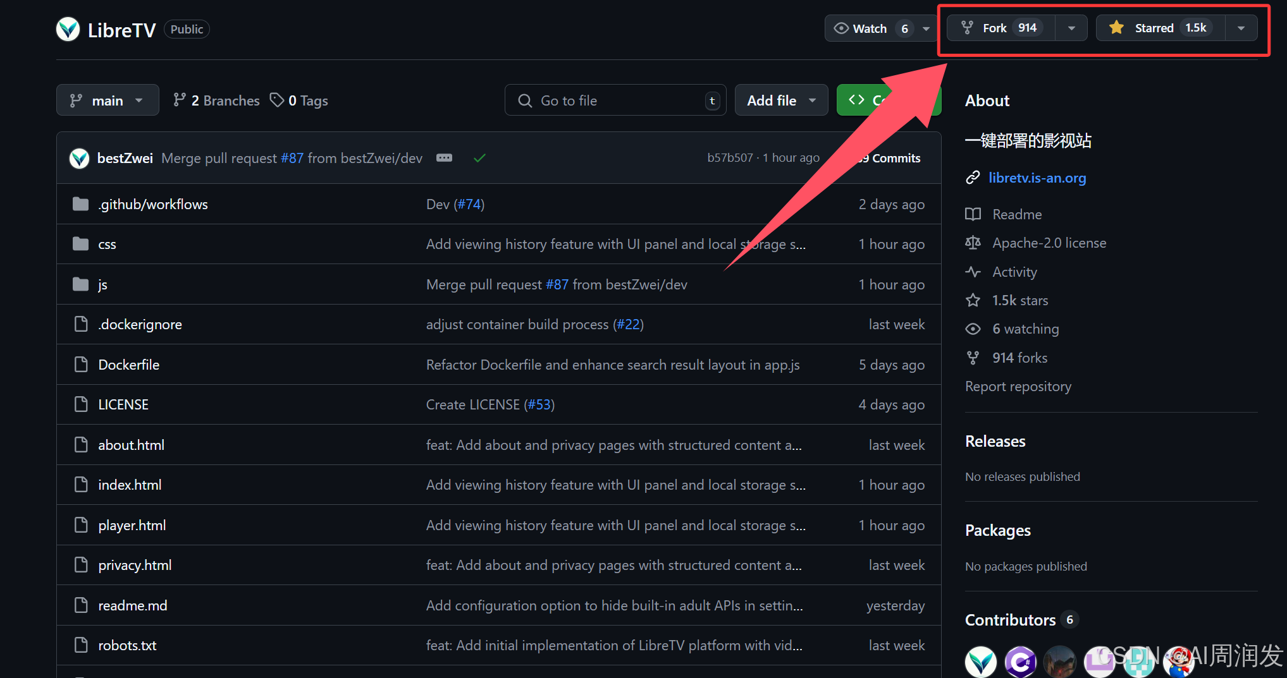Click Report repository link
Viewport: 1287px width, 678px height.
pyautogui.click(x=1018, y=386)
